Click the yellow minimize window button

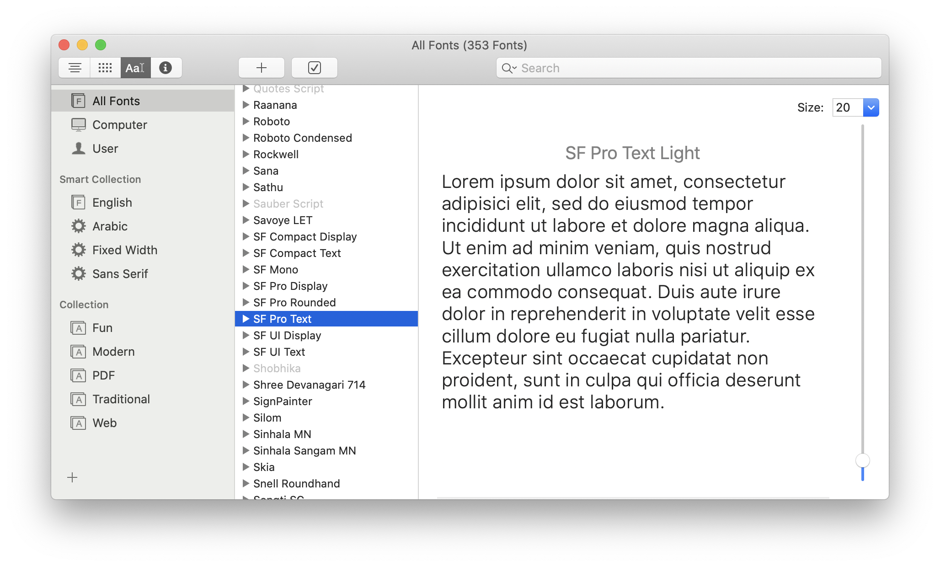click(82, 45)
